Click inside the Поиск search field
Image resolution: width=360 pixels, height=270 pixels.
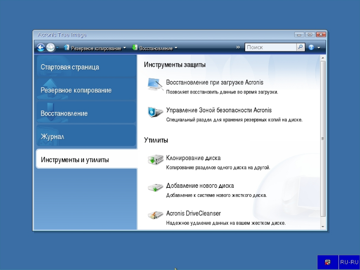click(270, 47)
